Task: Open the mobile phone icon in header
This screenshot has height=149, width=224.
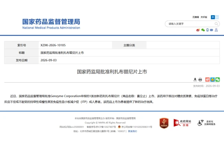Action: coord(208,30)
